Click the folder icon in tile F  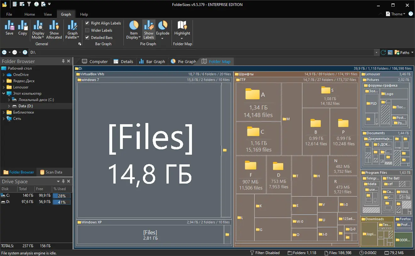pos(251,165)
